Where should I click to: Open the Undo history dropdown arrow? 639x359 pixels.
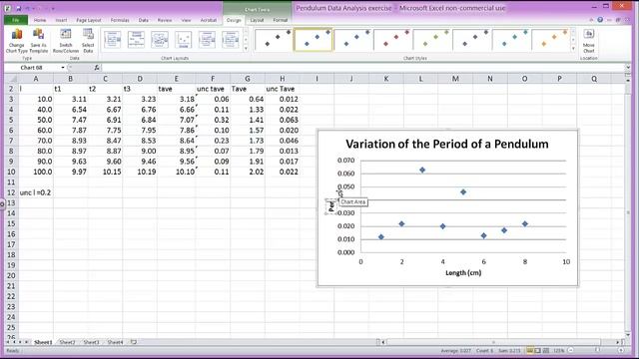[33, 9]
